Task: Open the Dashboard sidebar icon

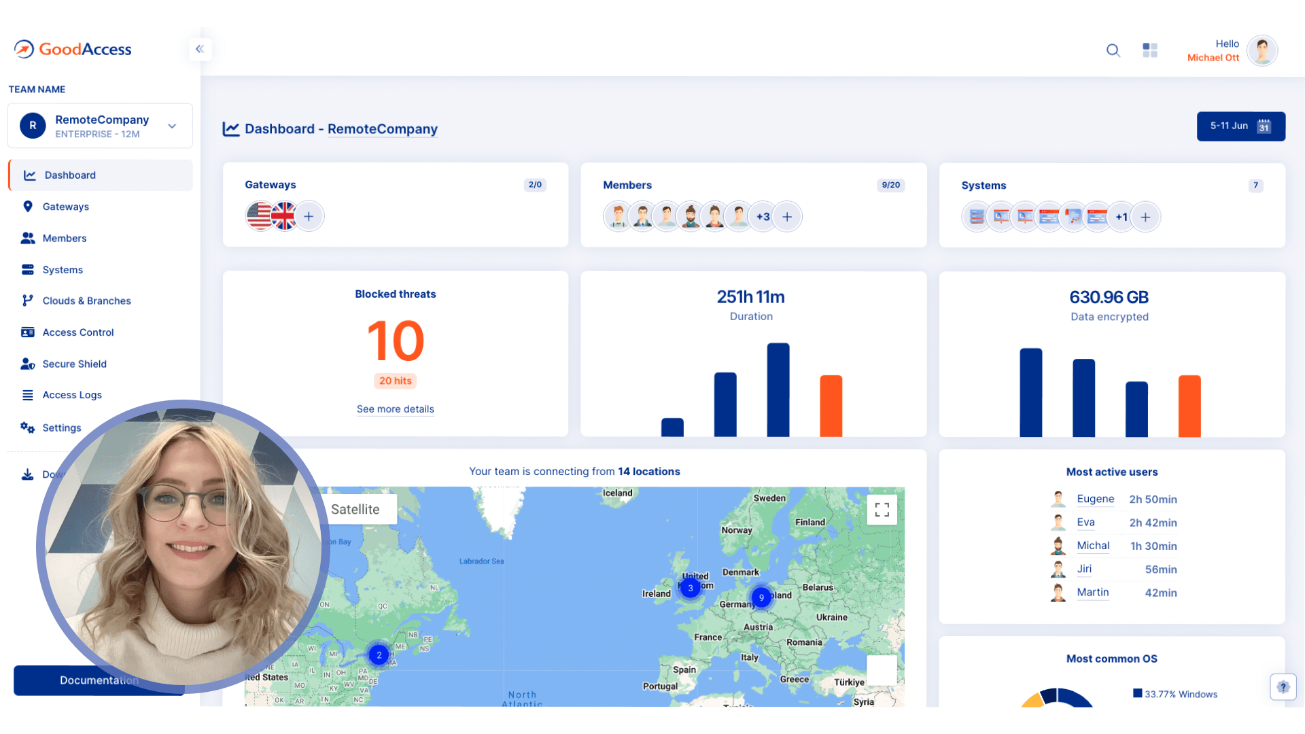Action: pos(29,175)
